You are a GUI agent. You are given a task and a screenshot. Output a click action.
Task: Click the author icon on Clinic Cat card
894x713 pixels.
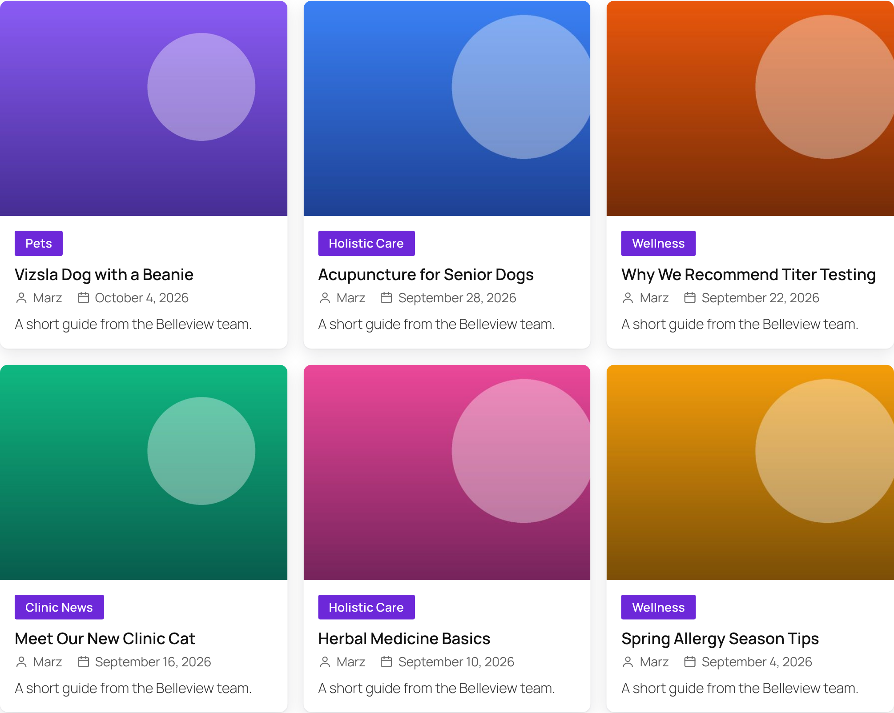tap(21, 662)
